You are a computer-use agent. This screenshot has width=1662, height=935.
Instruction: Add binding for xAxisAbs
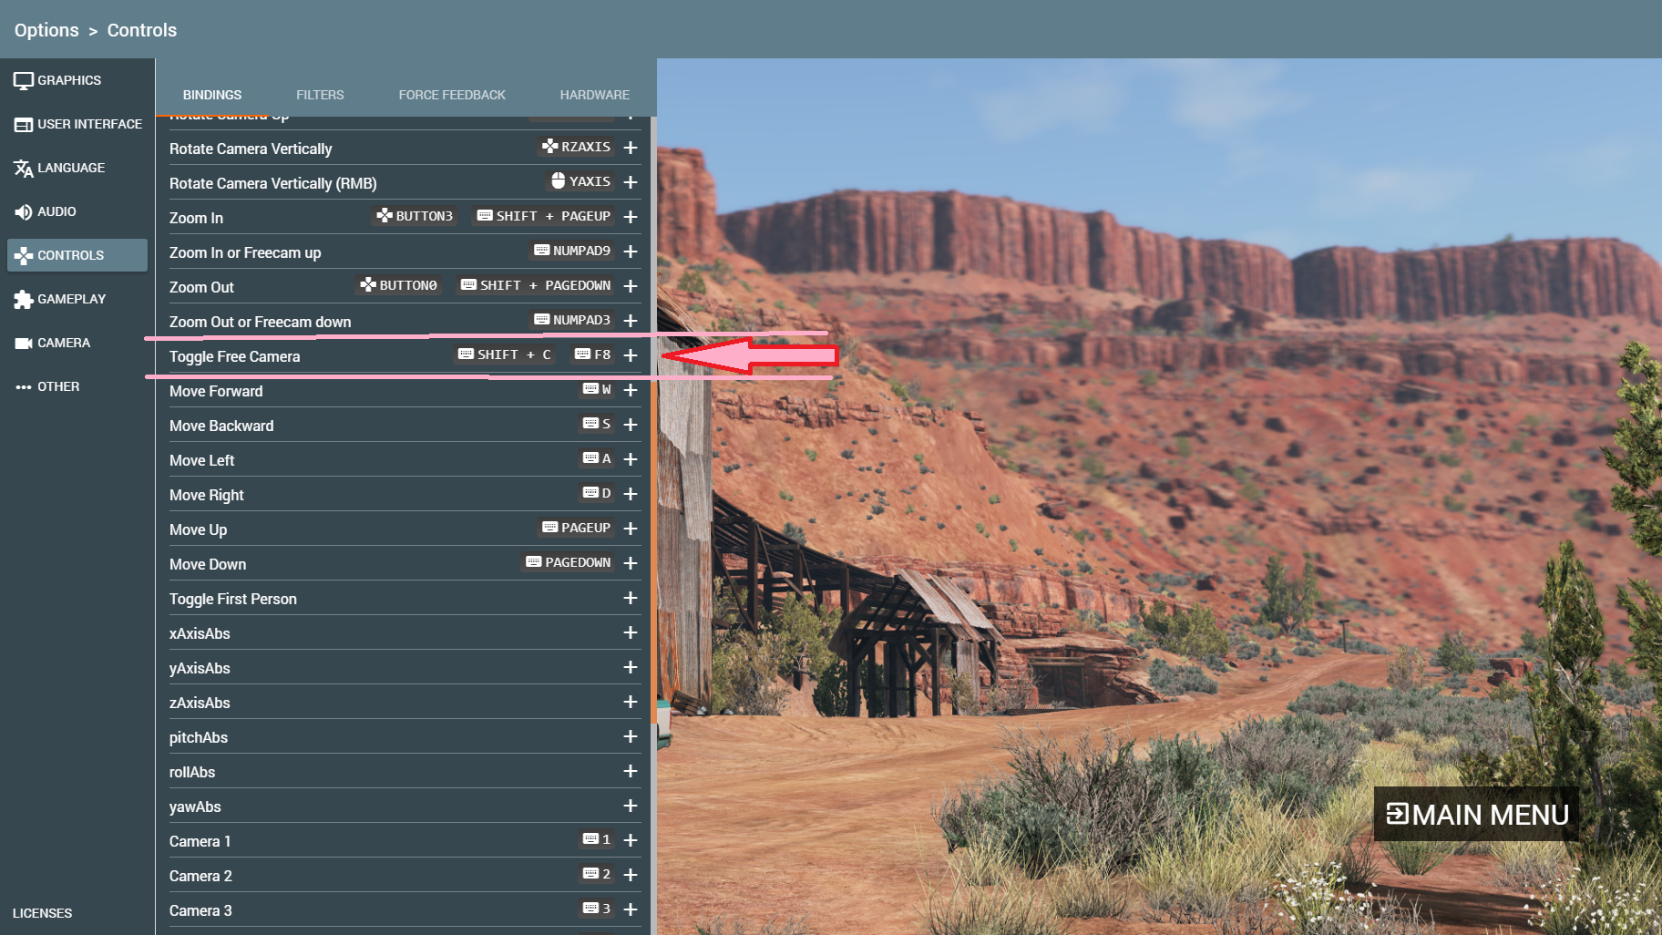[x=631, y=632]
